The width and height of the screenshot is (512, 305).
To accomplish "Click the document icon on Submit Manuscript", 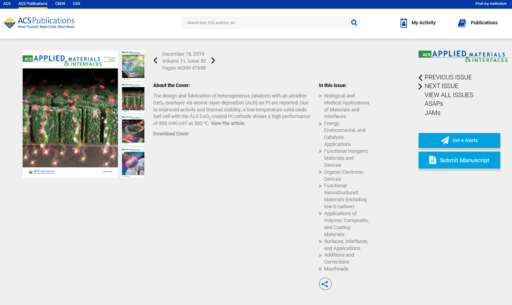I will [432, 160].
